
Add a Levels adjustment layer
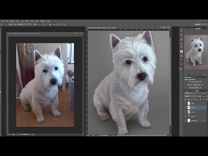(x=192, y=82)
